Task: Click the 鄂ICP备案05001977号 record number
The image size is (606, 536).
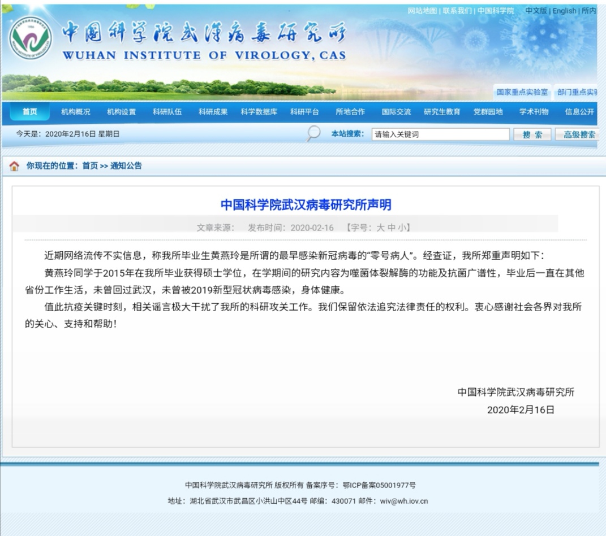Action: 379,485
